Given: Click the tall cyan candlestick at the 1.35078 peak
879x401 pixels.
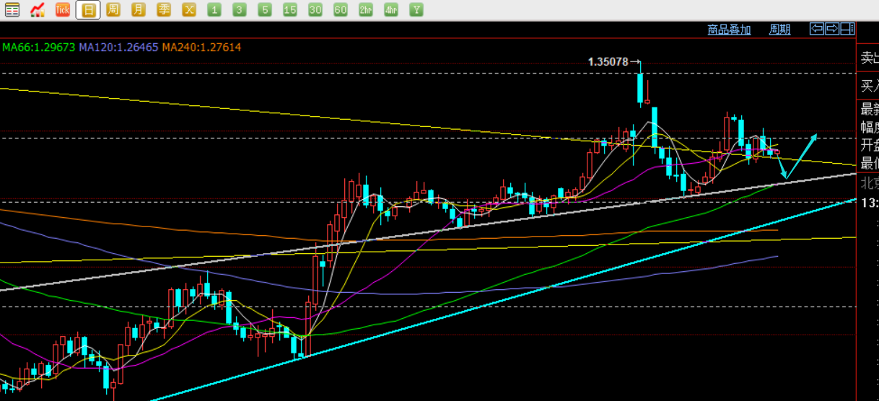Looking at the screenshot, I should click(x=640, y=88).
